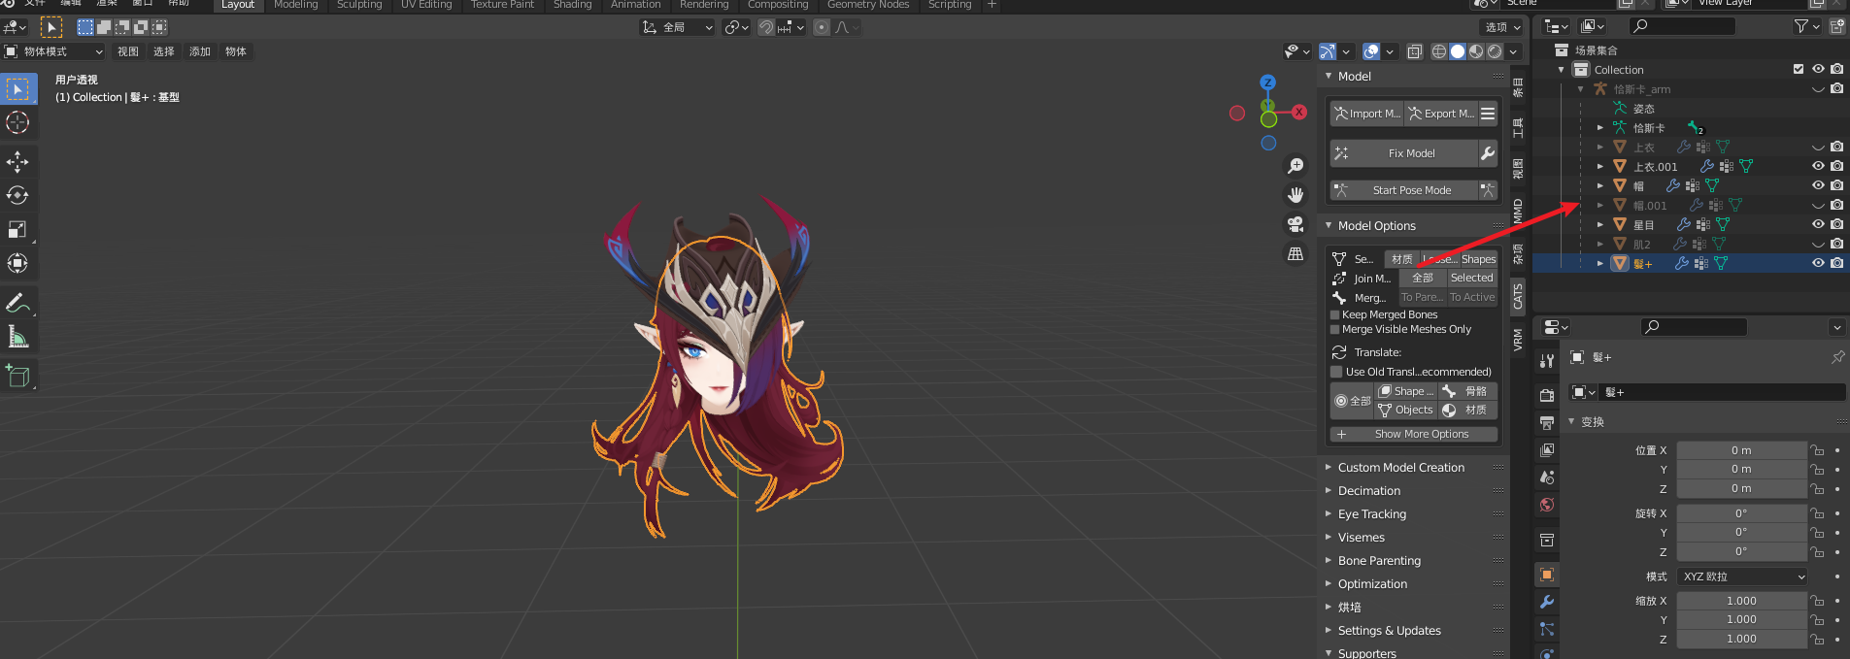
Task: Switch perspective/orthographic with grid icon
Action: [1295, 253]
